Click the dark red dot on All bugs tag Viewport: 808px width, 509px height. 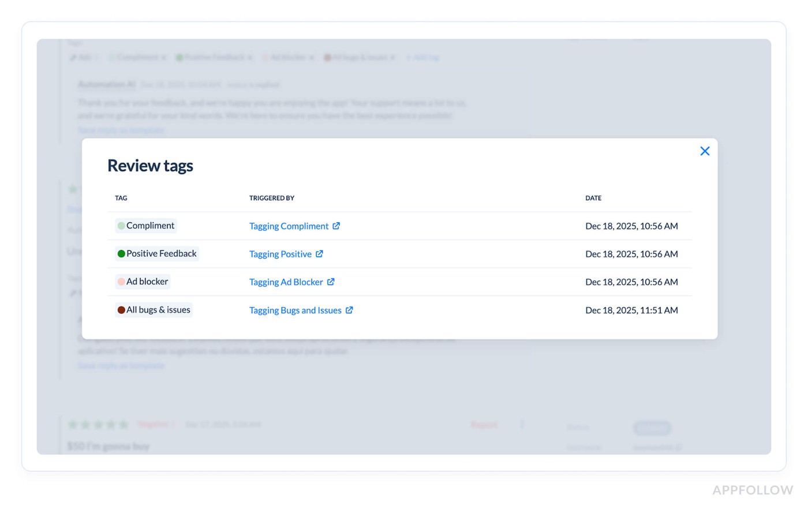(x=121, y=310)
